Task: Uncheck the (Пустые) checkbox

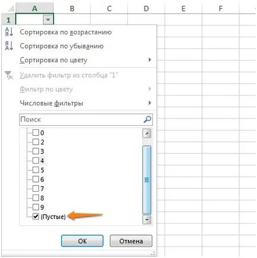Action: pos(36,216)
